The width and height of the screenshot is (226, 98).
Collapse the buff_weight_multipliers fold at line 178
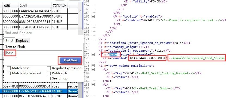coord(93,66)
